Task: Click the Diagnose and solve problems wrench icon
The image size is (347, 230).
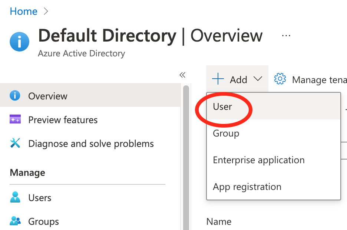Action: pyautogui.click(x=15, y=144)
